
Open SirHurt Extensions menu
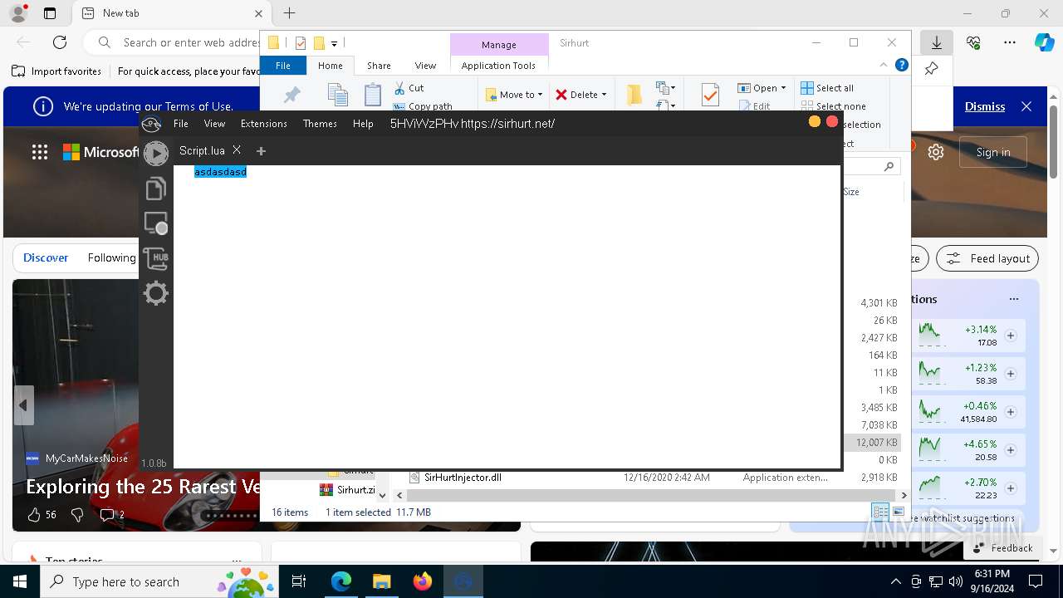tap(263, 124)
